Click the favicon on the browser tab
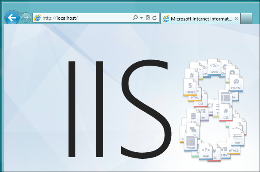The width and height of the screenshot is (260, 172). coord(166,18)
